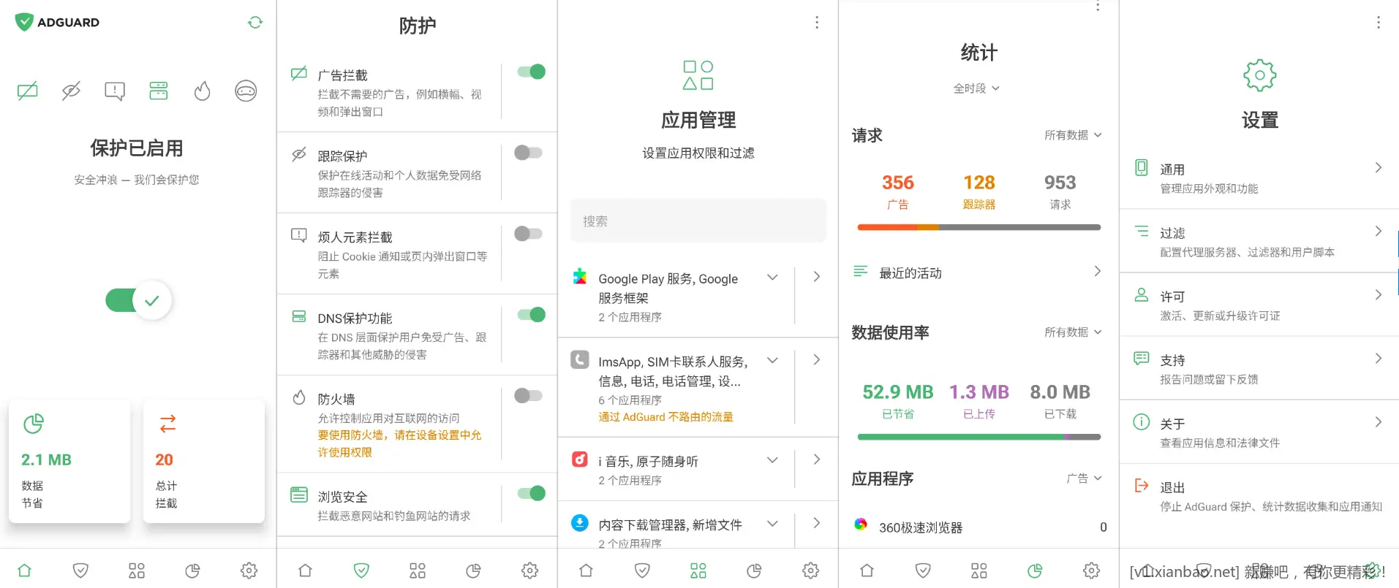Open 内容下载管理器 group details arrow
This screenshot has width=1399, height=588.
coord(817,523)
